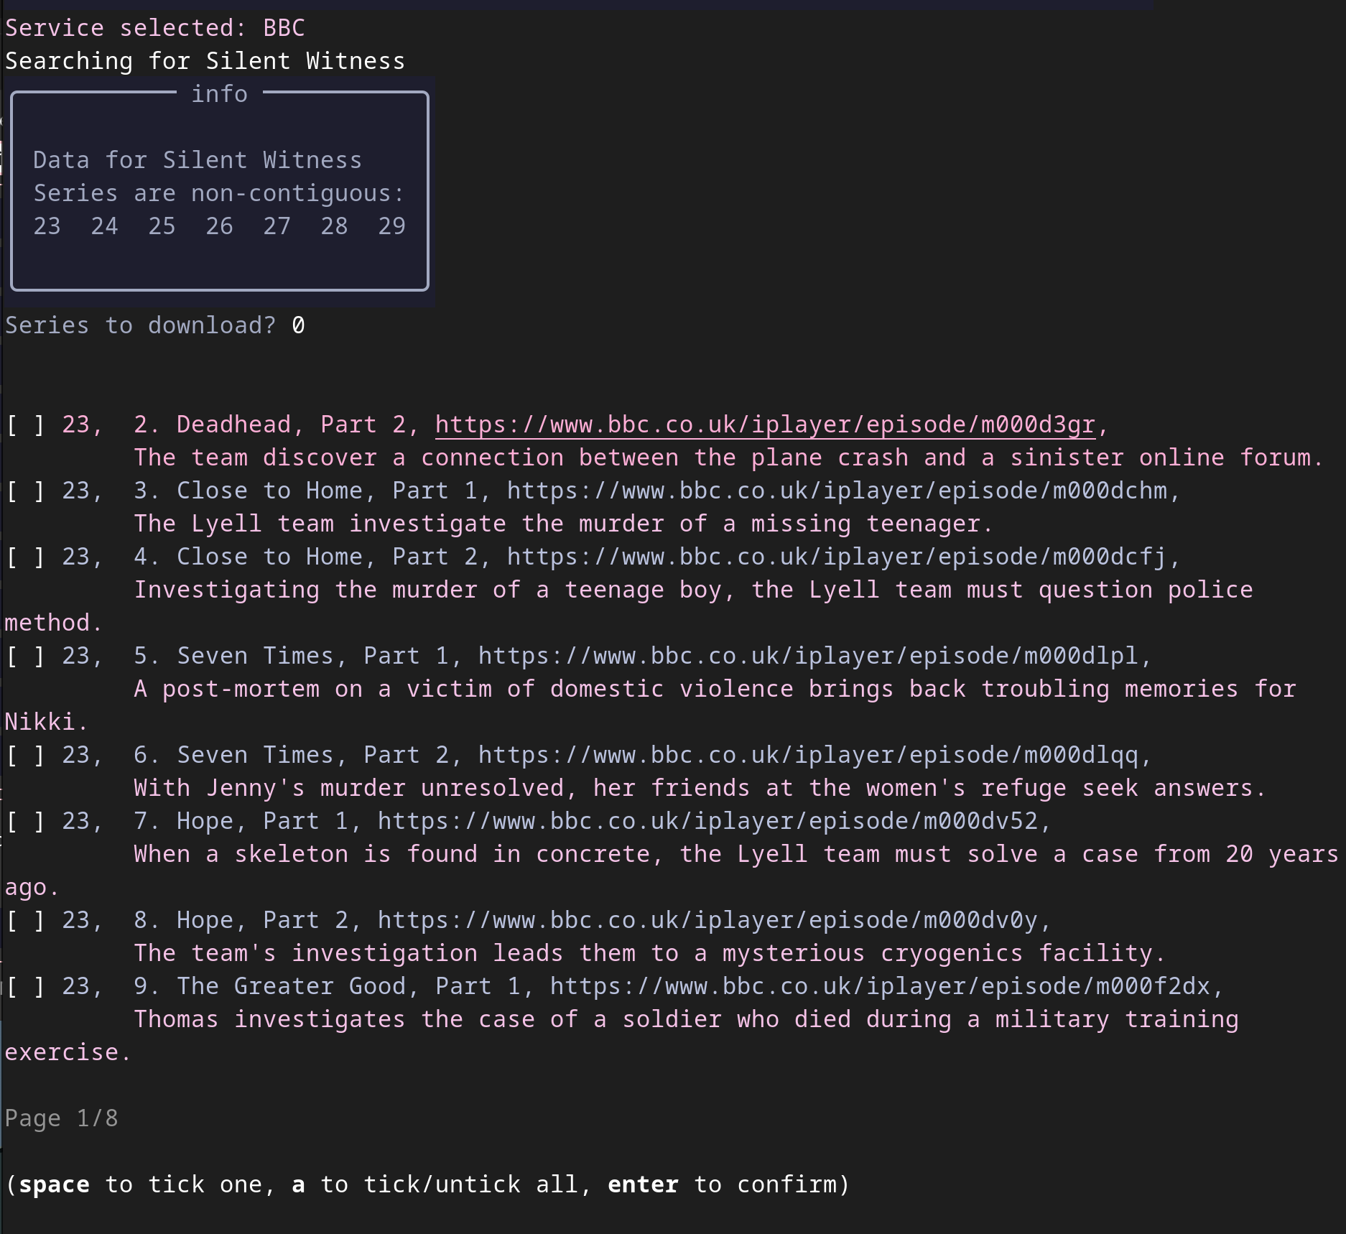Image resolution: width=1346 pixels, height=1234 pixels.
Task: Mark the Hope, Part 2 episode checkbox
Action: click(26, 920)
